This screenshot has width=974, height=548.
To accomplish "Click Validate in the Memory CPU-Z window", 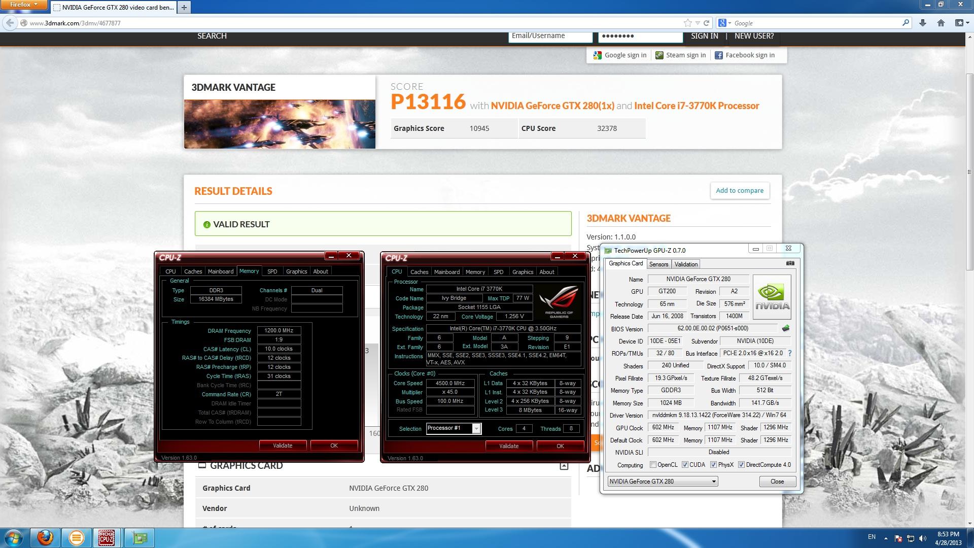I will tap(283, 446).
